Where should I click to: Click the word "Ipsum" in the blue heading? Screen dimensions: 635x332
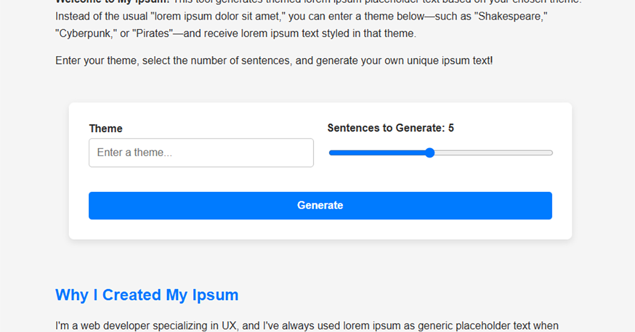pyautogui.click(x=214, y=294)
